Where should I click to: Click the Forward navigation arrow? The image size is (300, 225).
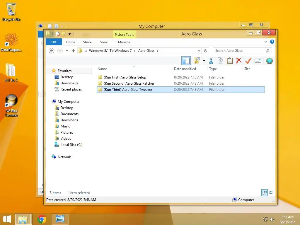(x=60, y=51)
